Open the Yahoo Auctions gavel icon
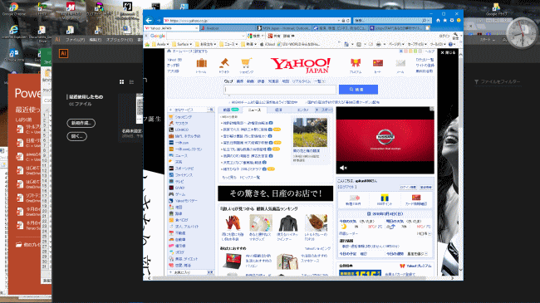 click(x=224, y=63)
